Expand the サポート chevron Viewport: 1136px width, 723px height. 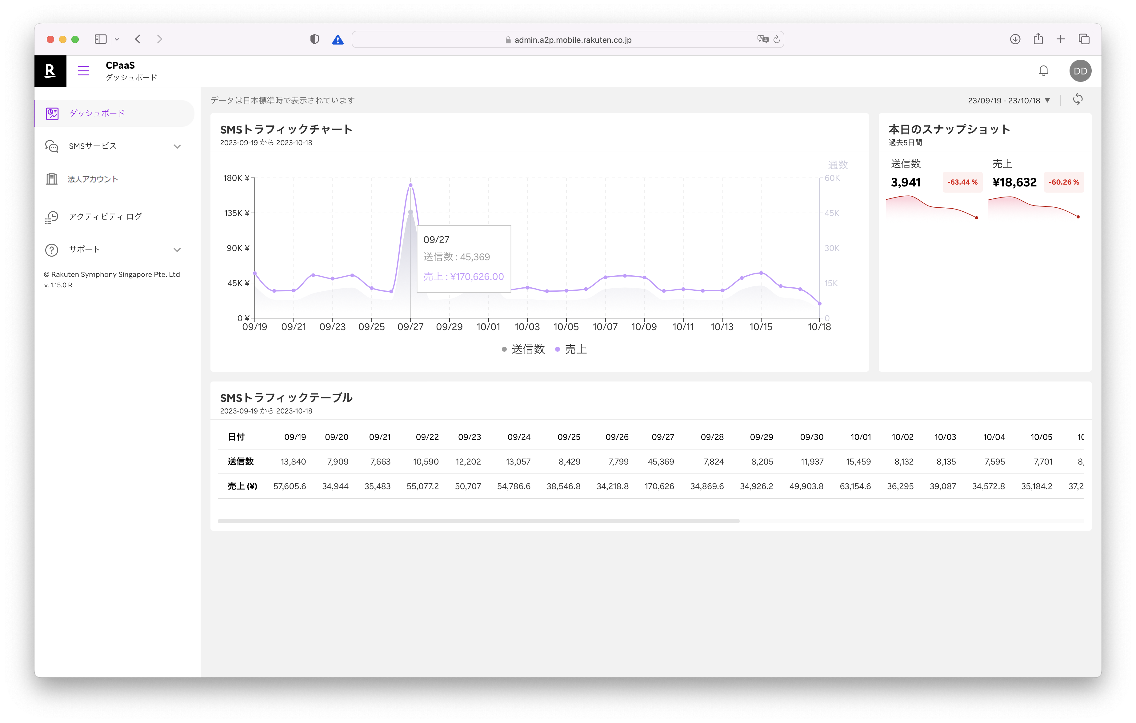coord(177,250)
